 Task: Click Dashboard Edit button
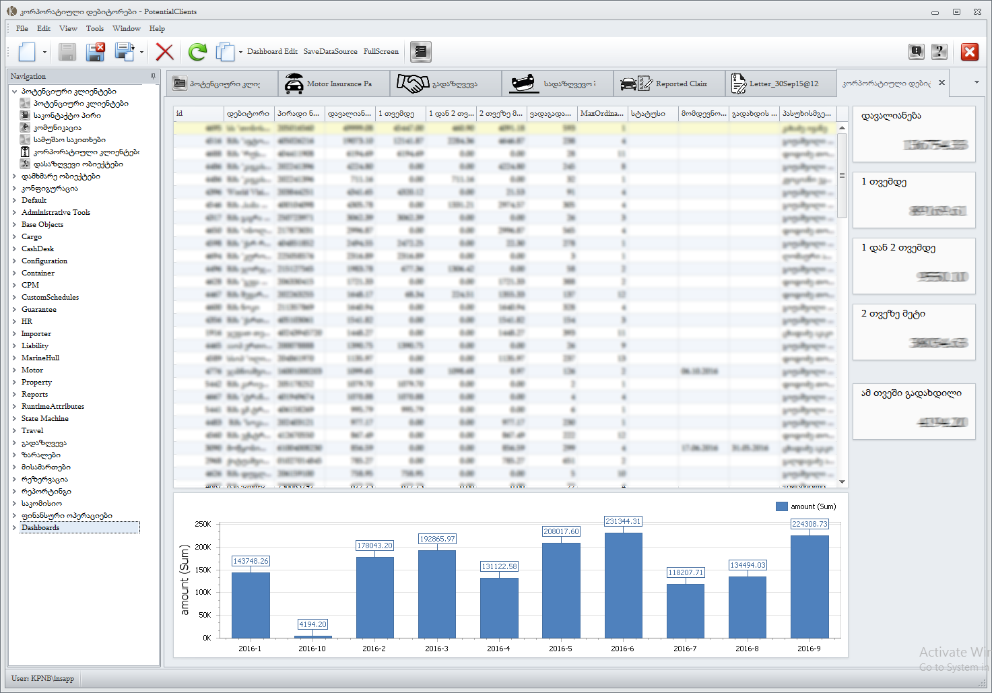coord(272,51)
